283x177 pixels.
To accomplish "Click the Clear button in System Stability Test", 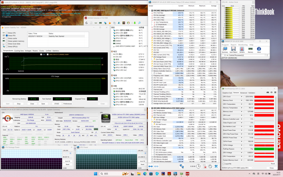I will click(32, 104).
